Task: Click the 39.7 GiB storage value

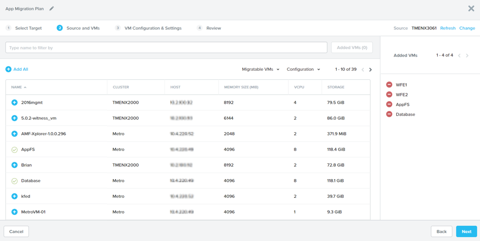Action: 336,196
